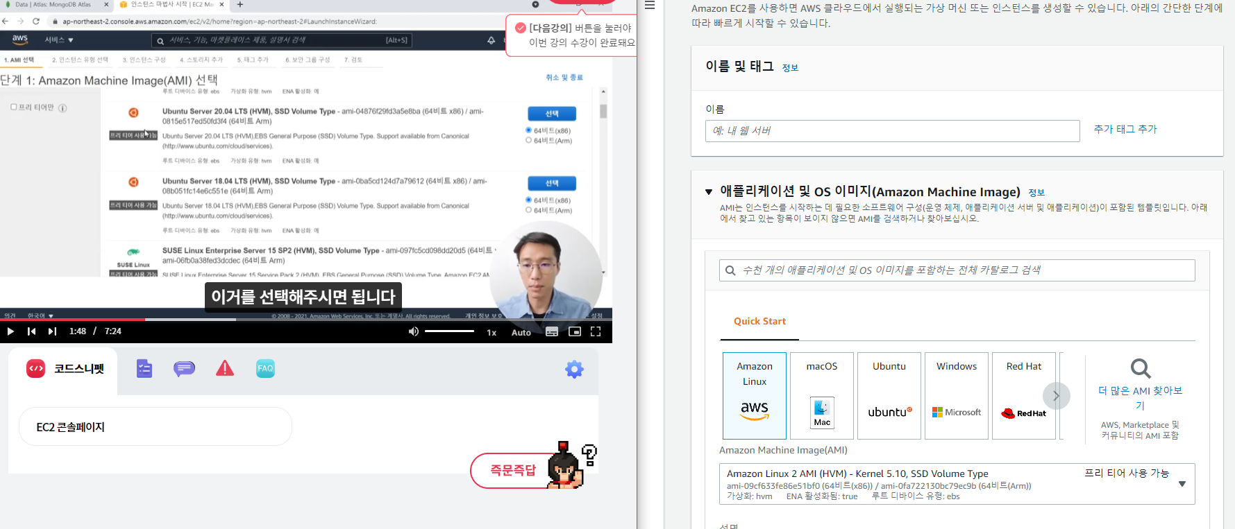Click the 즉문즉답 button
Image resolution: width=1235 pixels, height=529 pixels.
tap(513, 470)
